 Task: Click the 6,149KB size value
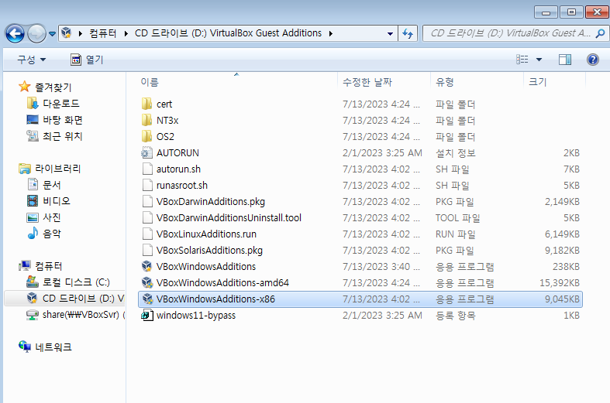(562, 234)
